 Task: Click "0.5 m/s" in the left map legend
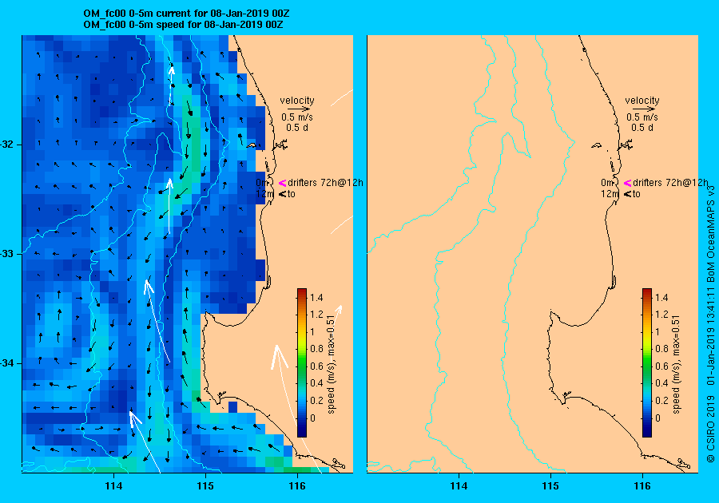(x=297, y=117)
